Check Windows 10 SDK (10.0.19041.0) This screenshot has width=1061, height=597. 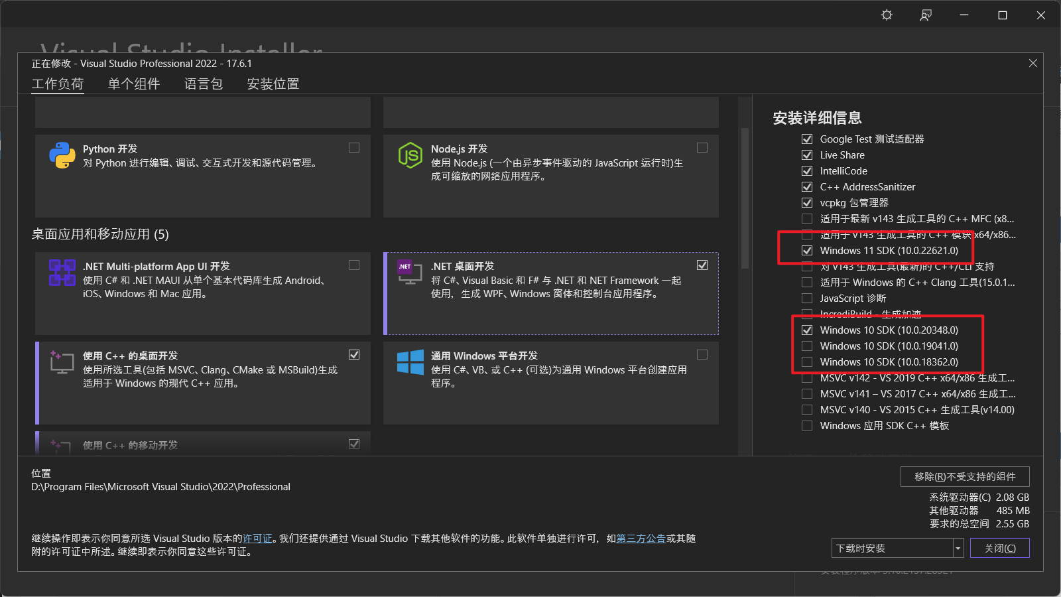coord(807,346)
